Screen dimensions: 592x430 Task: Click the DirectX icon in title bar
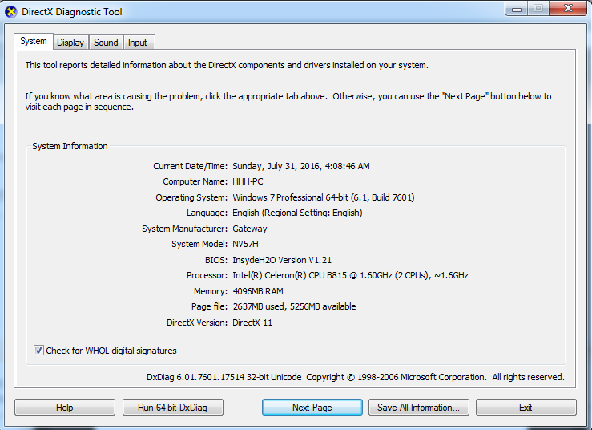tap(11, 12)
